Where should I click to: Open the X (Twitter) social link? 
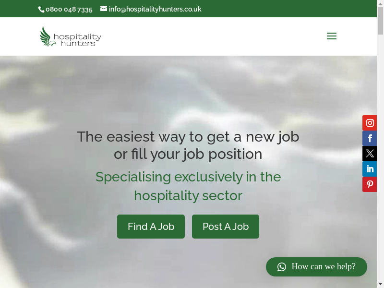[370, 154]
